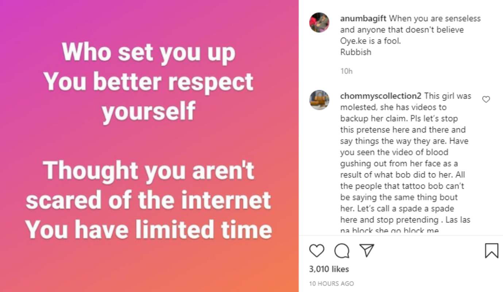Share the post with the paper plane icon
The image size is (503, 292).
click(x=367, y=251)
